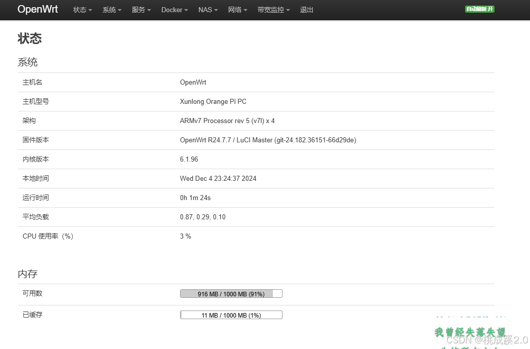The height and width of the screenshot is (349, 530).
Task: Click the 内存 section heading
Action: (x=28, y=274)
